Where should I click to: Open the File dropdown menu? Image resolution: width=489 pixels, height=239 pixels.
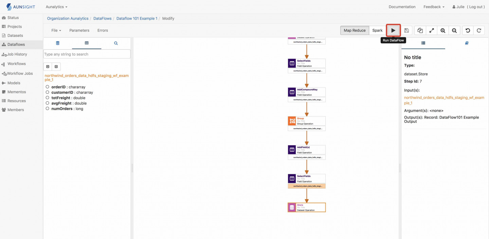tap(56, 30)
